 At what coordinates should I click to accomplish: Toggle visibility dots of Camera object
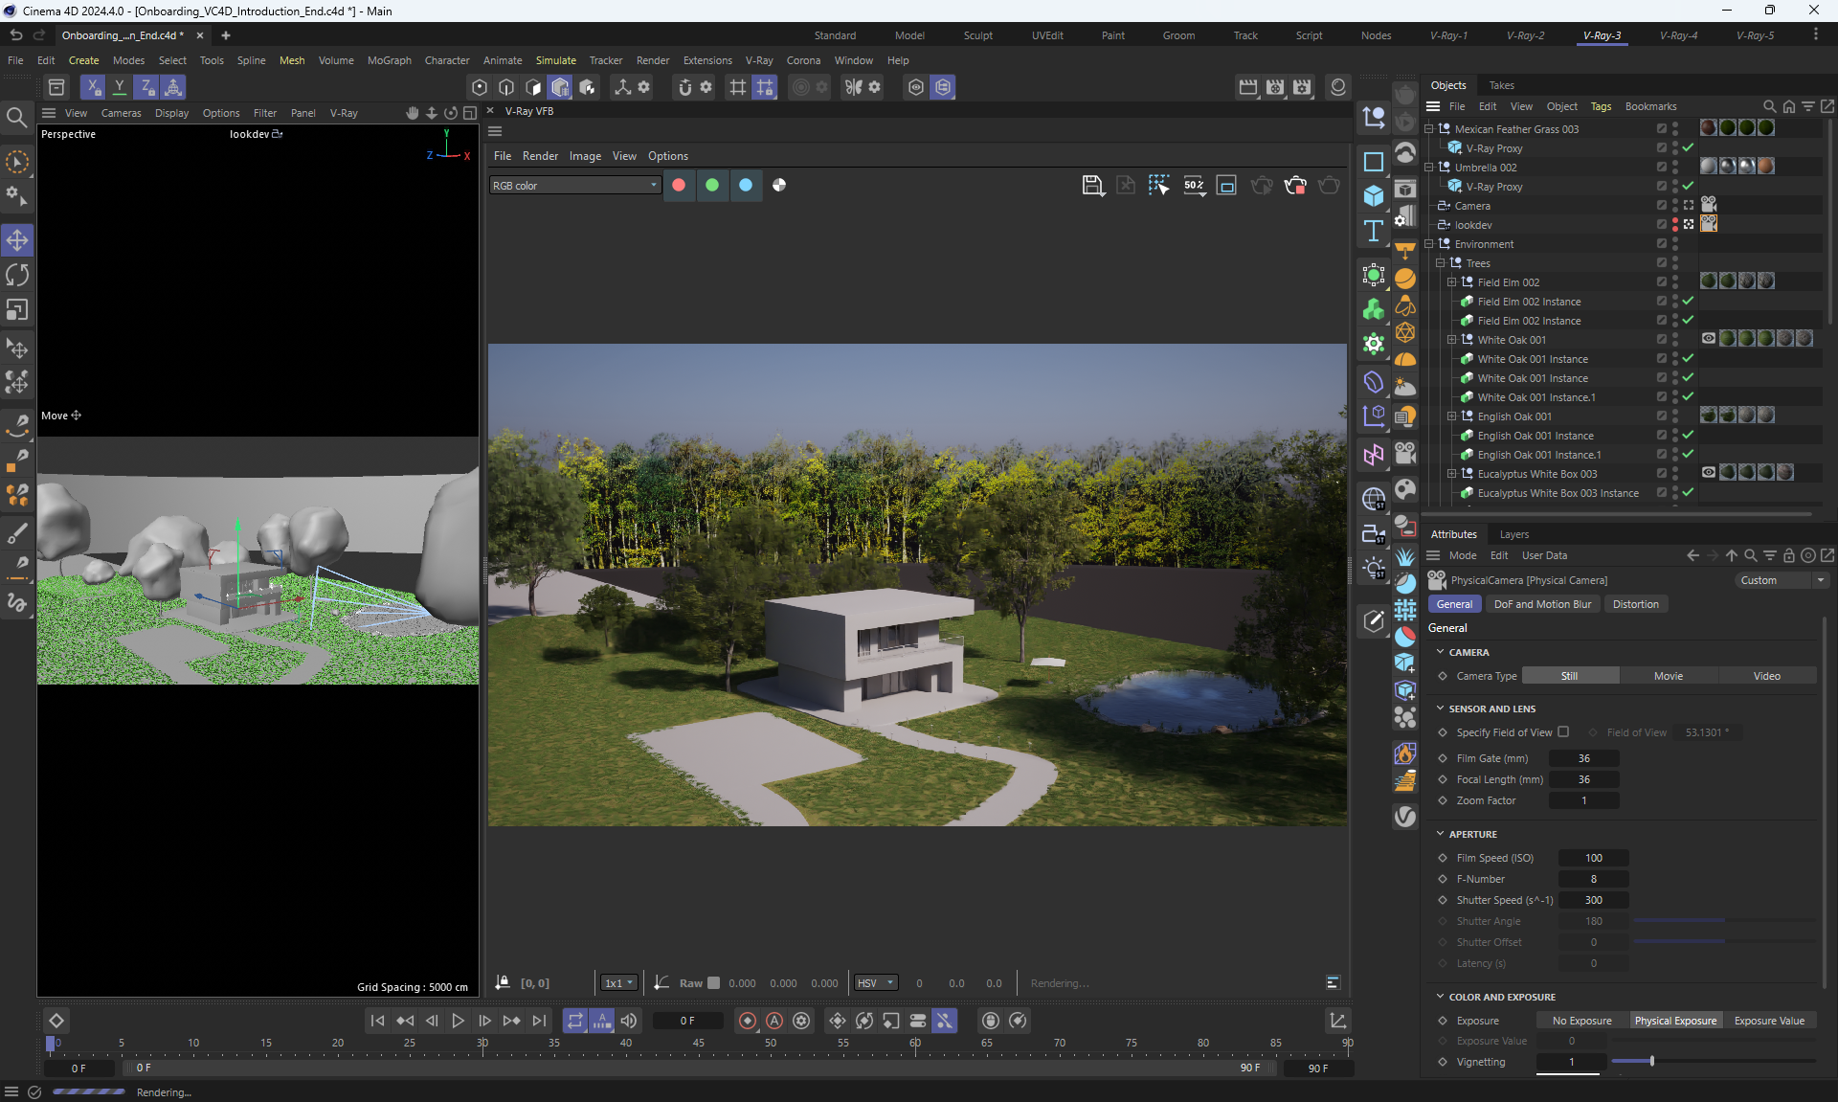coord(1674,206)
